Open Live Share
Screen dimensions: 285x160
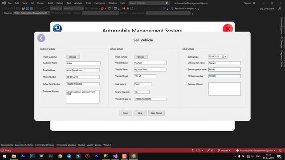tap(267, 8)
